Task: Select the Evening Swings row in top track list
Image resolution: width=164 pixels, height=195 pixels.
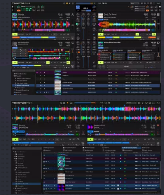Action: click(98, 82)
